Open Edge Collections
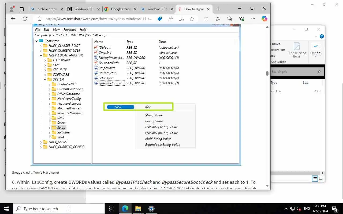The width and height of the screenshot is (343, 214). (x=230, y=19)
